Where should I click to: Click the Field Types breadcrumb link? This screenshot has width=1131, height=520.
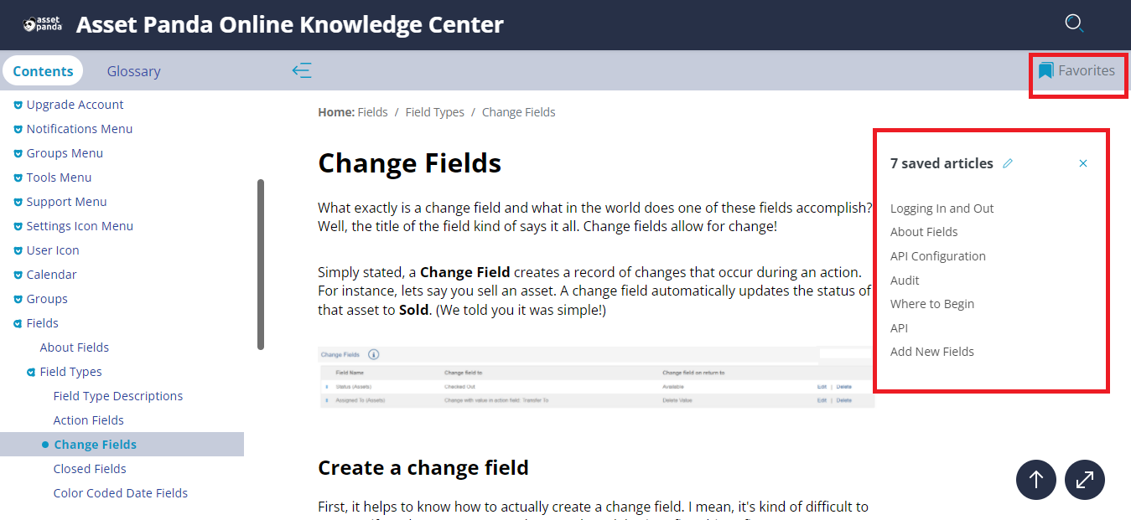tap(434, 112)
